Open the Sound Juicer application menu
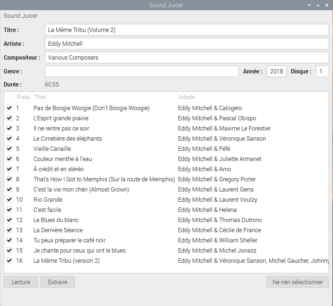 click(21, 16)
